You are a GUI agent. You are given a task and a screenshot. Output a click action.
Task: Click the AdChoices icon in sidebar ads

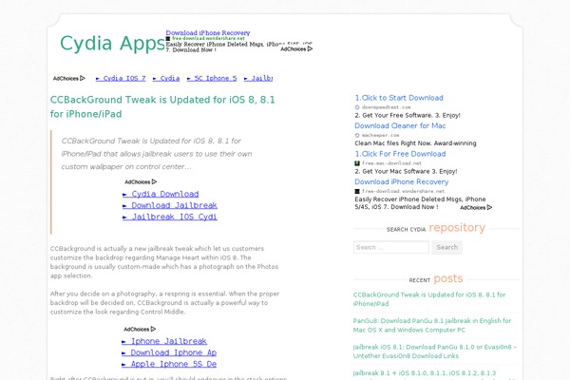[489, 208]
